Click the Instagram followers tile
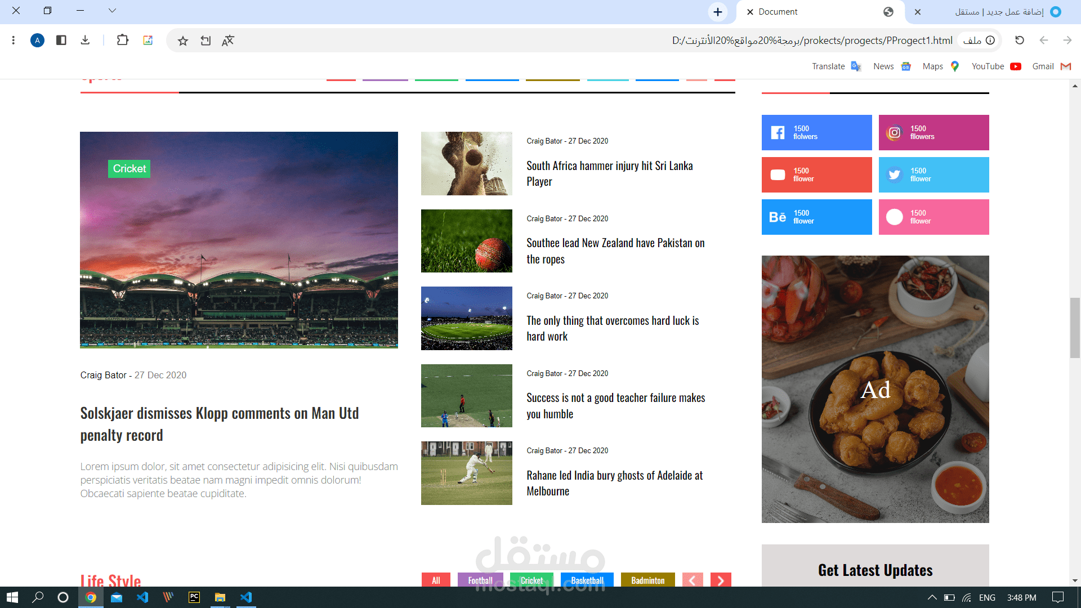The image size is (1081, 608). [933, 132]
